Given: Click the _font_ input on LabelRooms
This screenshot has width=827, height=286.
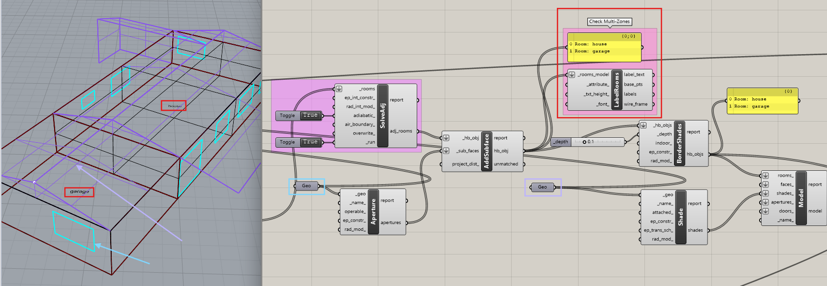Looking at the screenshot, I should click(x=603, y=104).
